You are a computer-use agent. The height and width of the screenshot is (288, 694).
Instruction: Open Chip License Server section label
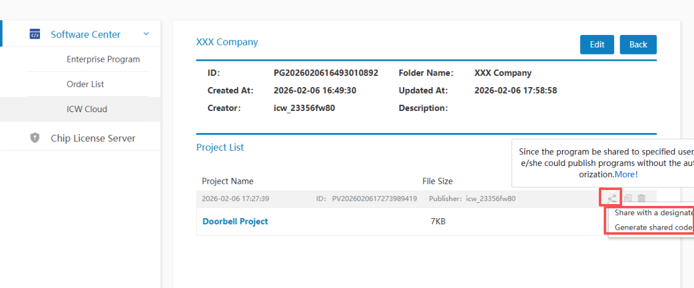pyautogui.click(x=93, y=138)
